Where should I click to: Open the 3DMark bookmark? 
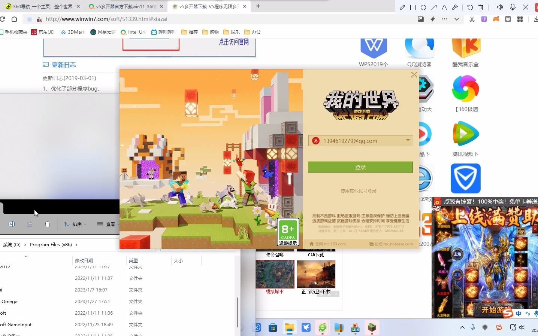pyautogui.click(x=73, y=32)
